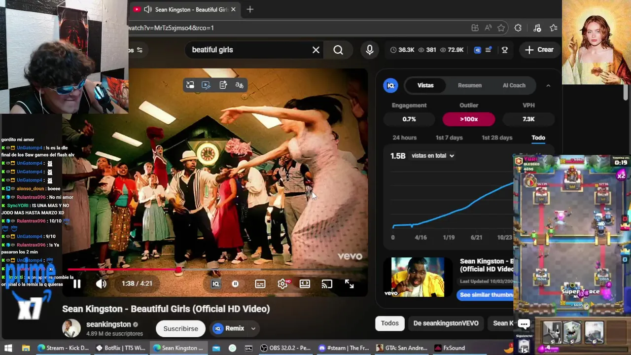Select the 'De seankingstonVEVO' chip
631x355 pixels.
(446, 323)
